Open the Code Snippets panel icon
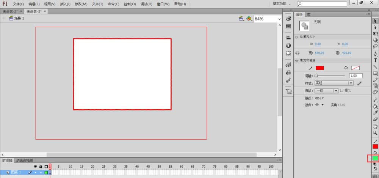The image size is (379, 178). pos(288,65)
